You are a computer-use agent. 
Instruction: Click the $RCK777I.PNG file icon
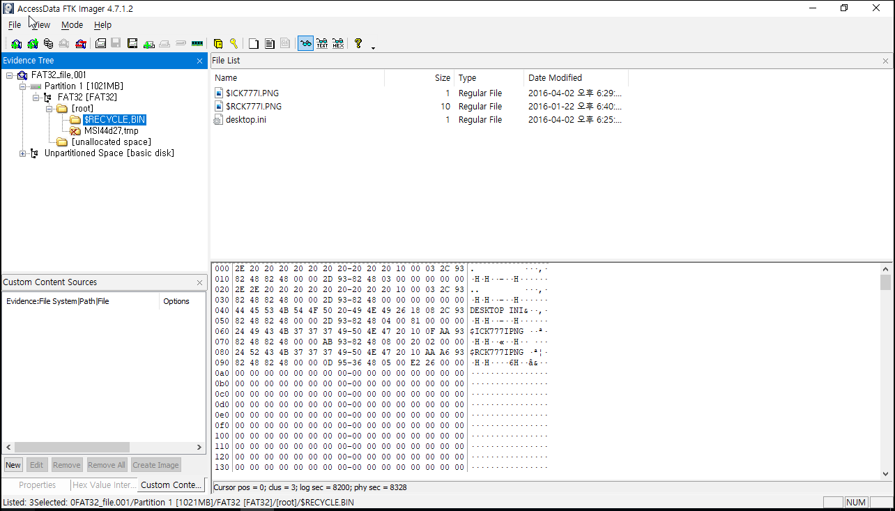click(219, 107)
